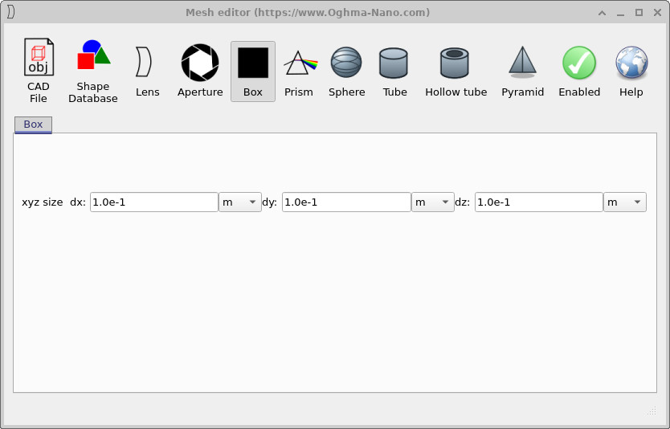Screen dimensions: 670x429
Task: Open the dy unit dropdown
Action: coord(432,202)
